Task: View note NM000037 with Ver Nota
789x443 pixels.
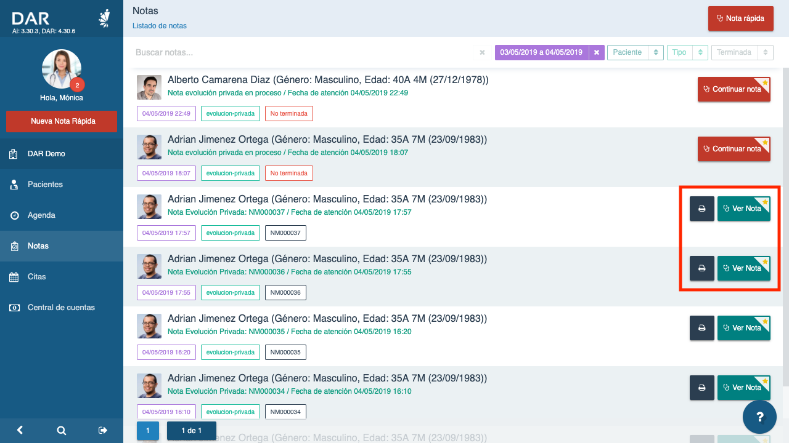Action: pos(744,209)
